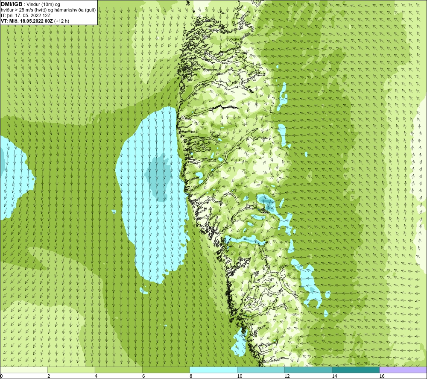Click the dark teal 14–16 legend swatch
Screen dimensions: 427x379
[356, 370]
